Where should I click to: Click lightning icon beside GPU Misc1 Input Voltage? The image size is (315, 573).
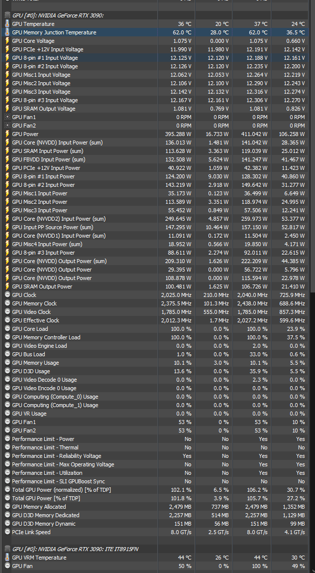[7, 75]
